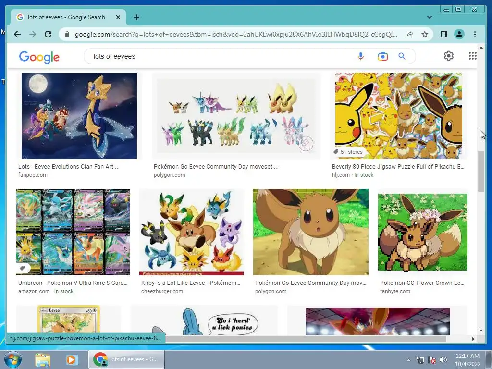Click the horizontal scrollbar right arrow

pyautogui.click(x=473, y=339)
